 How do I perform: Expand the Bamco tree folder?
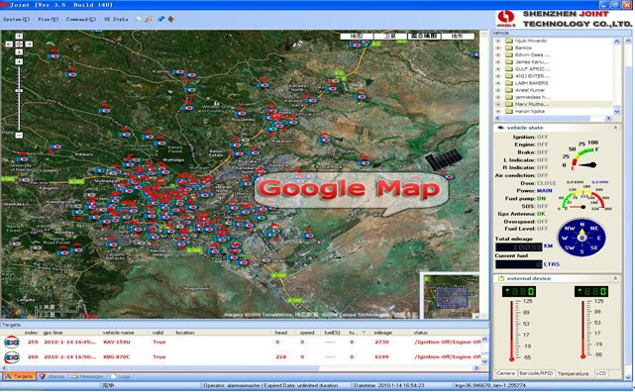tap(498, 48)
